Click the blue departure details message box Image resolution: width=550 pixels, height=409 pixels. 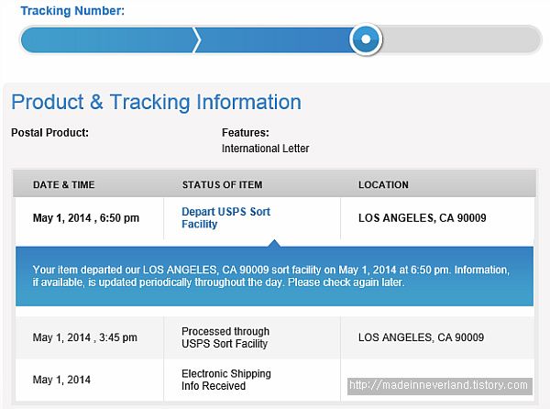point(274,276)
